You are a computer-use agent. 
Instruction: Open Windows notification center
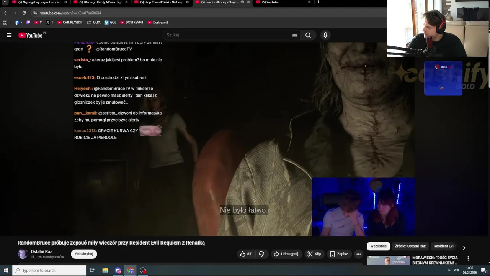click(483, 270)
